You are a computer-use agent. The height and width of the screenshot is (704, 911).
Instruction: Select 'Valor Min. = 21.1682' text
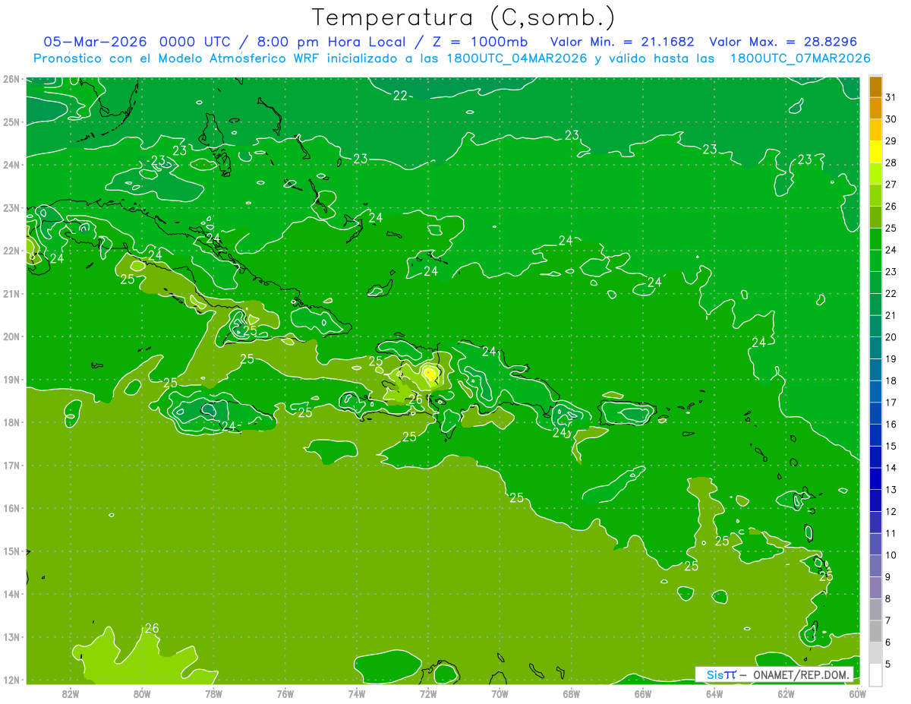(x=624, y=42)
